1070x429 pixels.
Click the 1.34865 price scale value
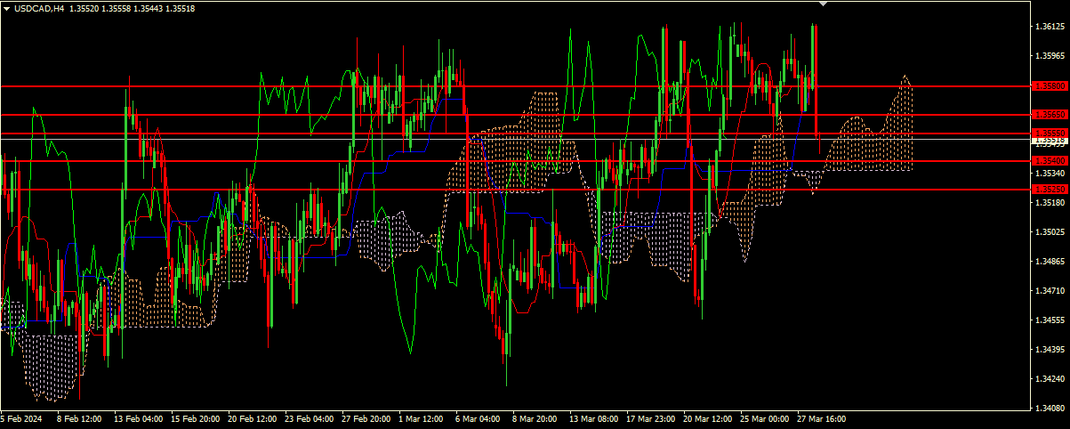pos(1050,262)
